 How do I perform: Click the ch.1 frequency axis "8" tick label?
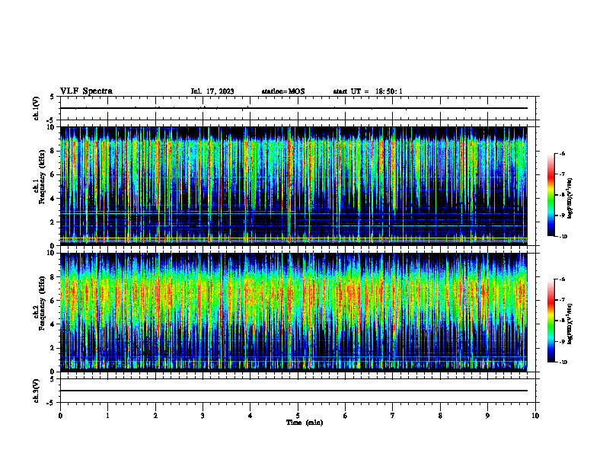point(53,151)
